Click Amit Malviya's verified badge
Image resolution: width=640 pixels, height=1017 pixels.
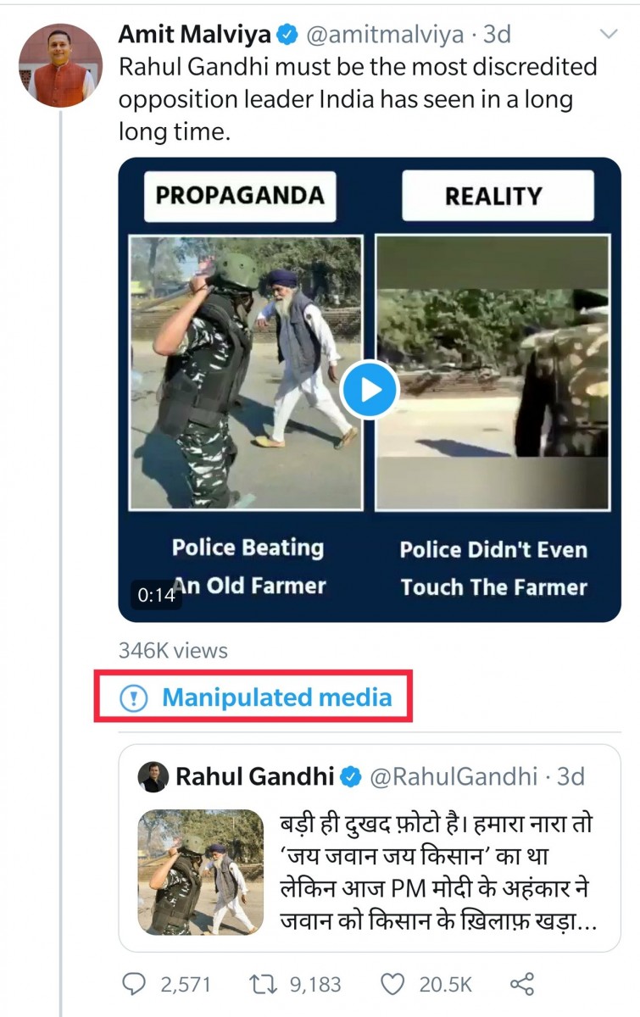[x=288, y=35]
